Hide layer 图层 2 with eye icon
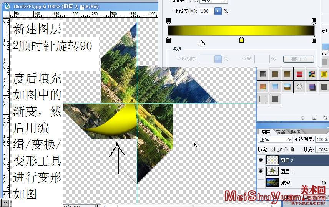Image resolution: width=329 pixels, height=207 pixels. (x=261, y=160)
